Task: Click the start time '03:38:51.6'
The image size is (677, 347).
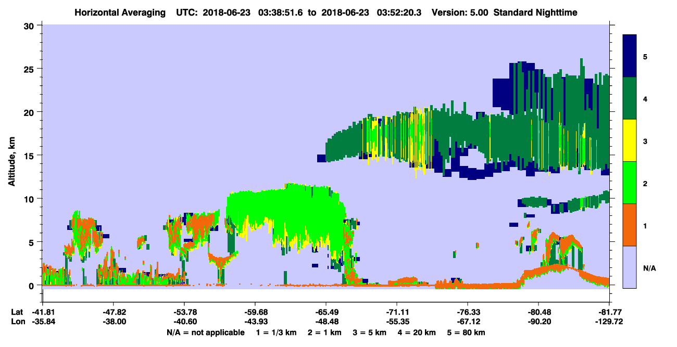Action: [x=280, y=12]
